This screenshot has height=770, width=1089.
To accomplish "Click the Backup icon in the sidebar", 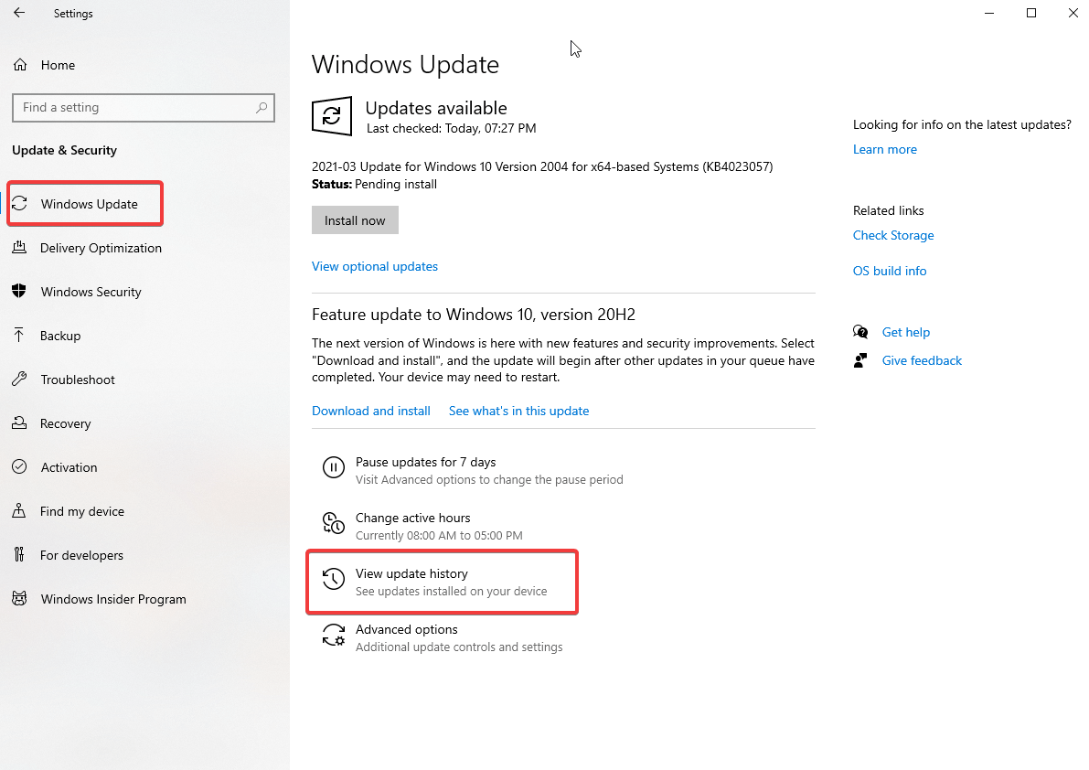I will tap(20, 336).
